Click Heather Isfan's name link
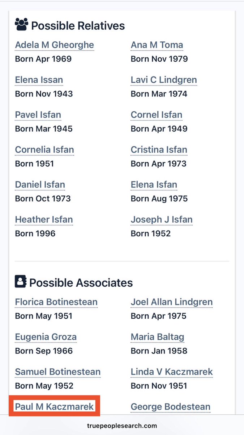 point(44,220)
